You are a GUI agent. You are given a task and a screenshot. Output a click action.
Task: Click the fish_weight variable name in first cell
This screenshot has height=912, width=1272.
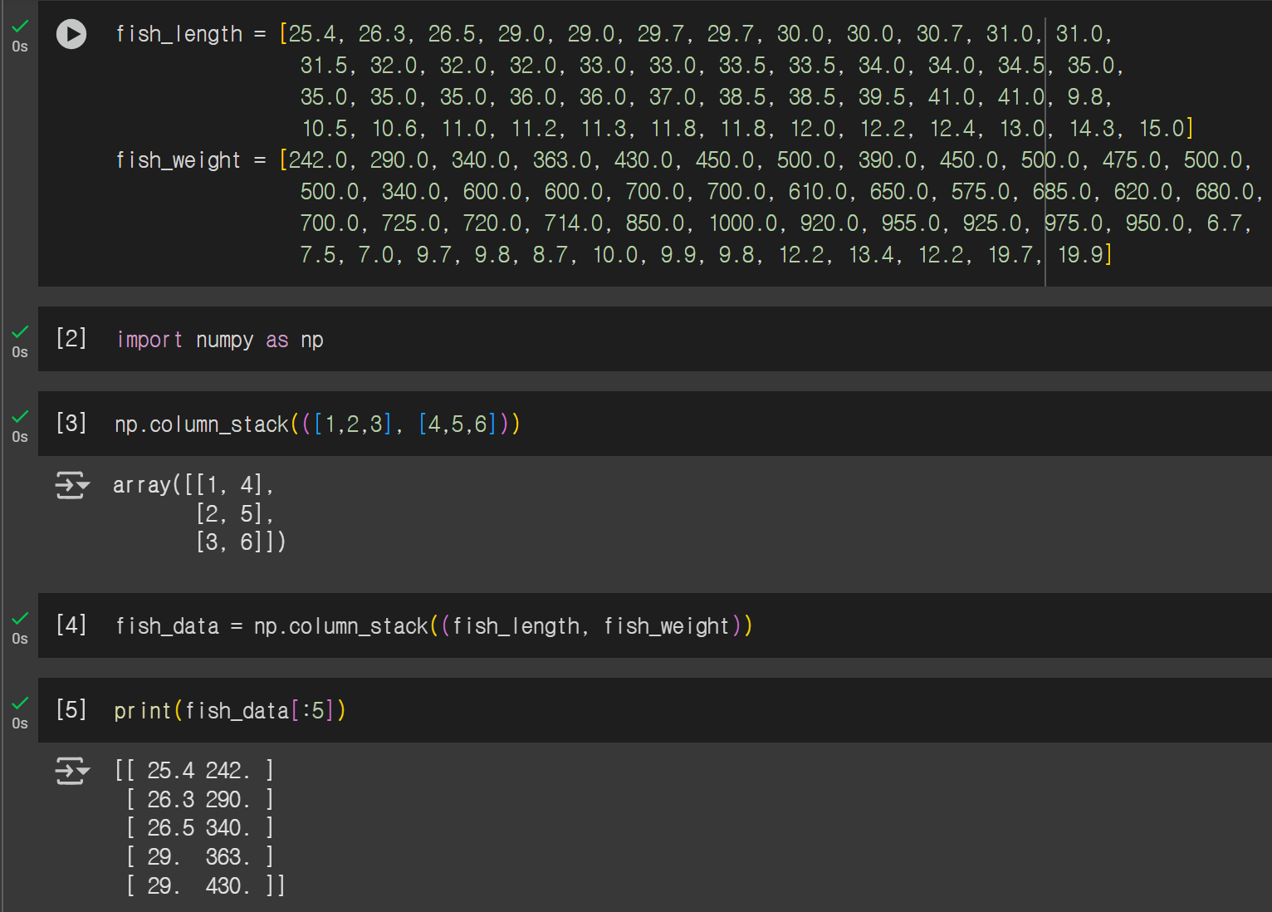pyautogui.click(x=179, y=160)
